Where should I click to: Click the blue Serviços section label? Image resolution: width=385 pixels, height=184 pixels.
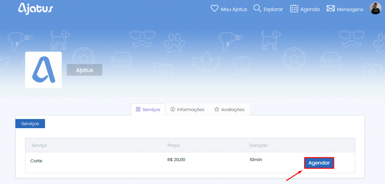point(30,124)
